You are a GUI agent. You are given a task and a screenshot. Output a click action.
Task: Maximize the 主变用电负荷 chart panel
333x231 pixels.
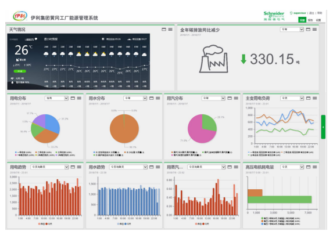(308, 98)
